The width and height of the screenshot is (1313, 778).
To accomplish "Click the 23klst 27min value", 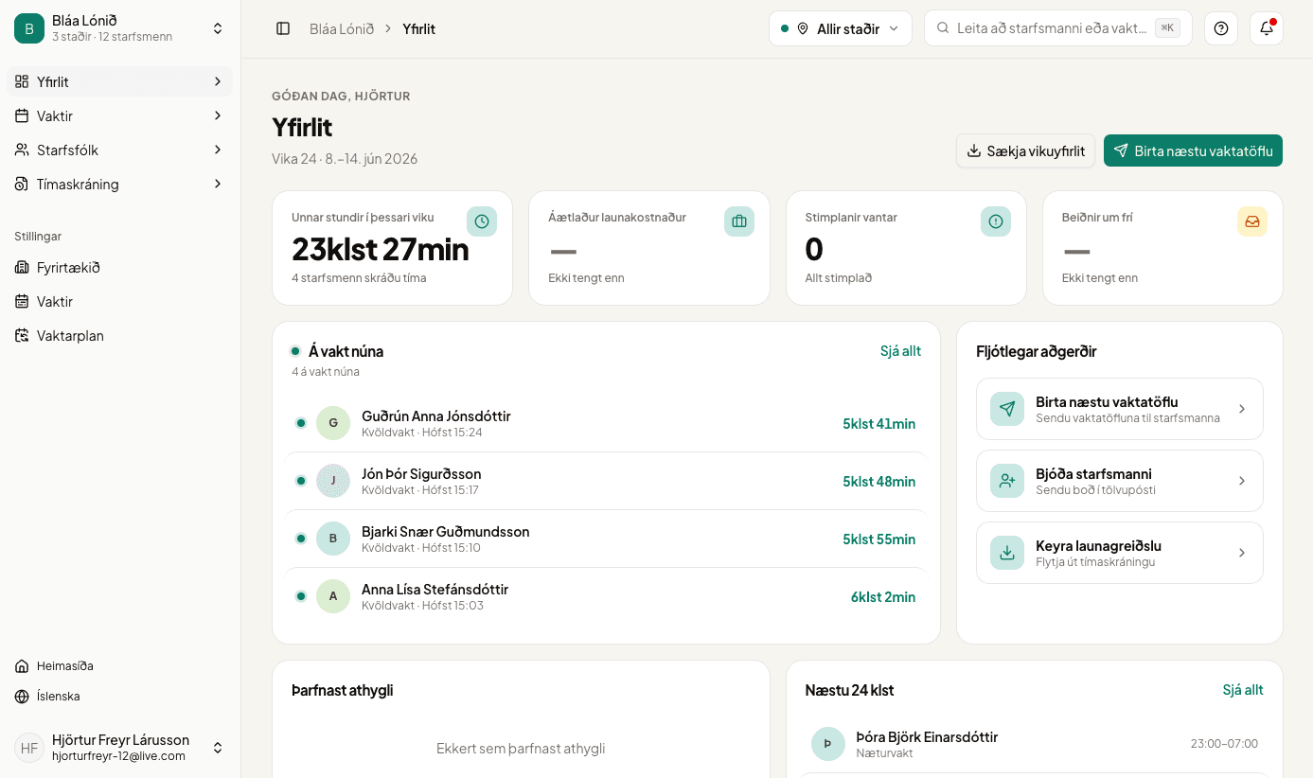I will [381, 249].
